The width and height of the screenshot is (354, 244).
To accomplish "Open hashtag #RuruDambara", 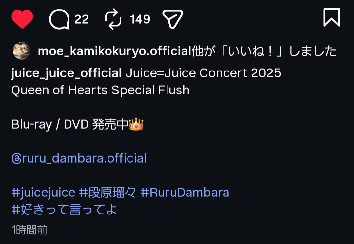I will tap(185, 193).
